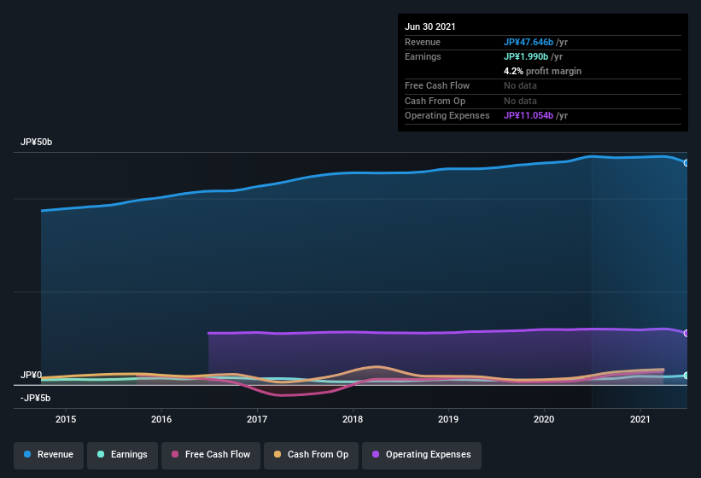Click the -JP¥5b y-axis label
The height and width of the screenshot is (478, 701).
point(35,398)
